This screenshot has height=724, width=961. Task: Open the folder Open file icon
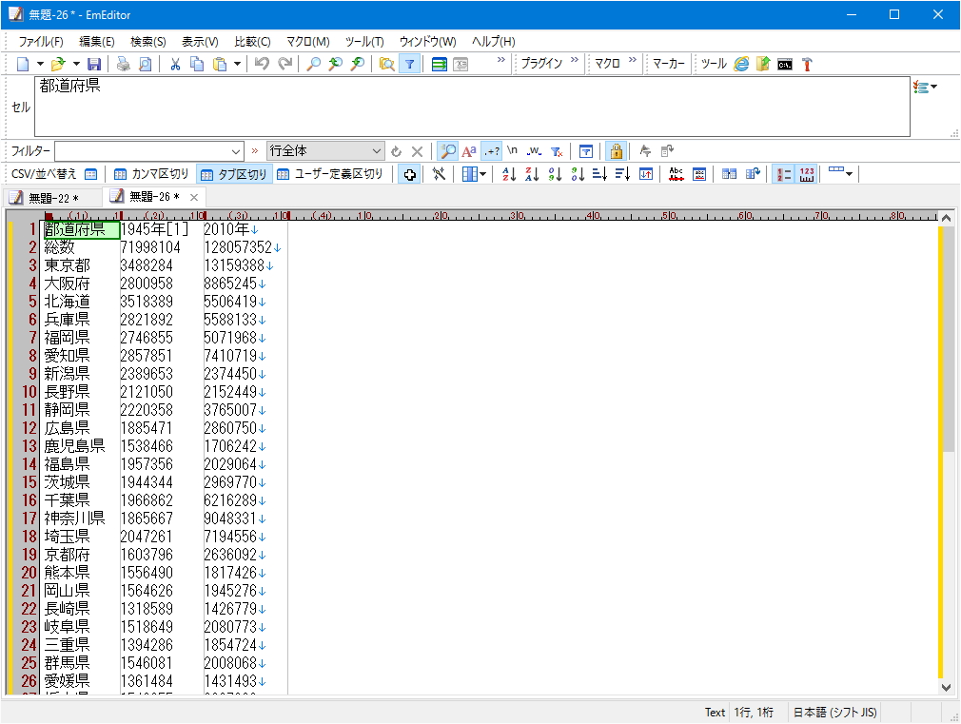click(x=58, y=64)
